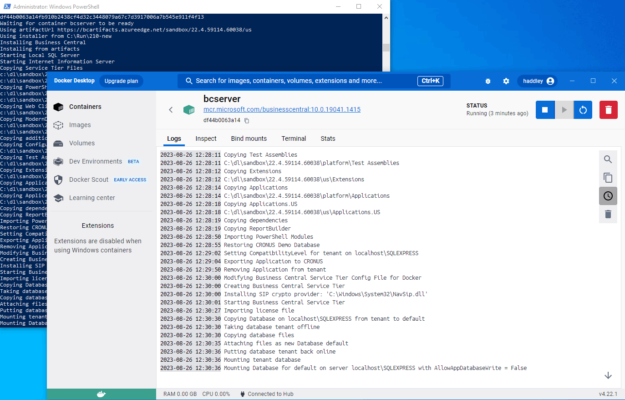This screenshot has width=625, height=400.
Task: Go back to the containers list
Action: [x=171, y=110]
